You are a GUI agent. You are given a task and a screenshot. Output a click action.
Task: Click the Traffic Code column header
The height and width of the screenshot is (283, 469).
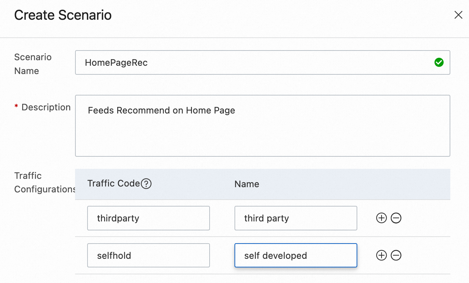[x=114, y=184]
